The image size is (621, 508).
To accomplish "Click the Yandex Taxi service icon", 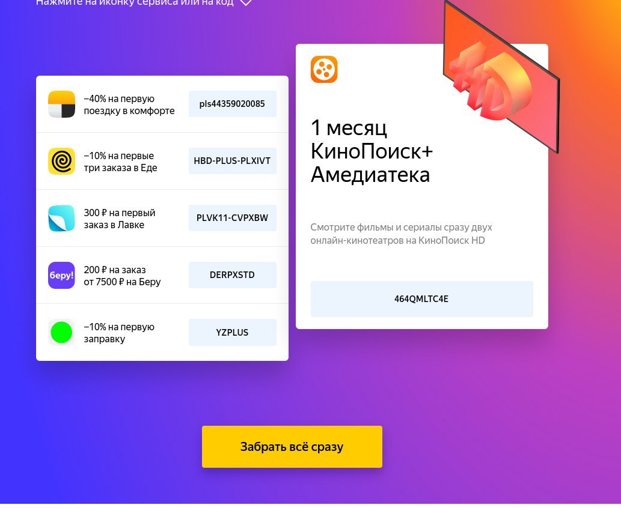I will [61, 104].
